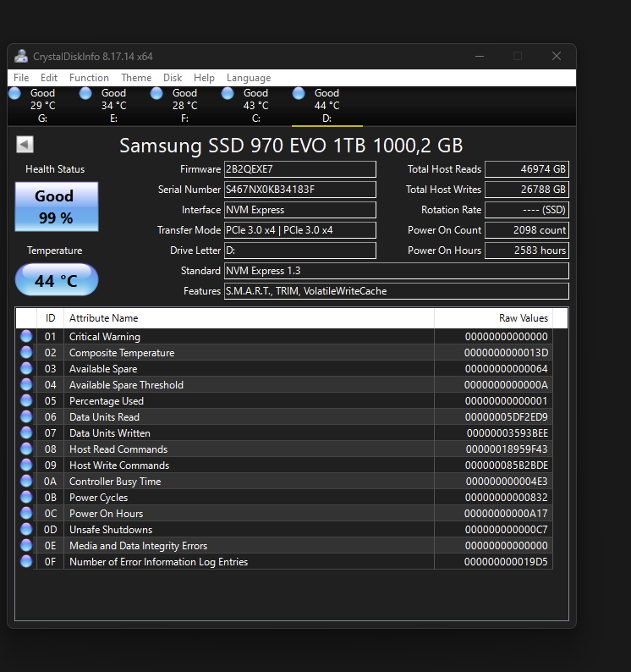
Task: Open the Edit menu
Action: pyautogui.click(x=49, y=78)
